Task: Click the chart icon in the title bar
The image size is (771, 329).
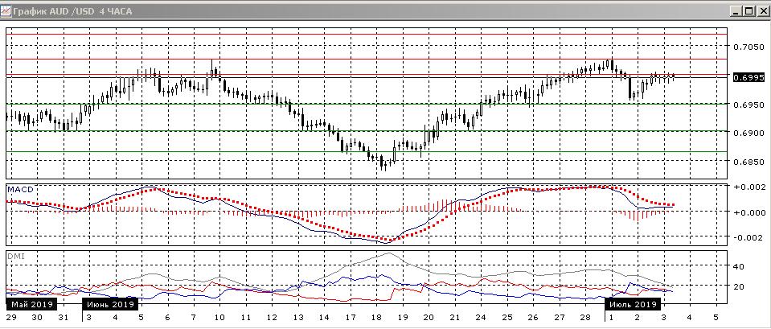Action: (7, 11)
